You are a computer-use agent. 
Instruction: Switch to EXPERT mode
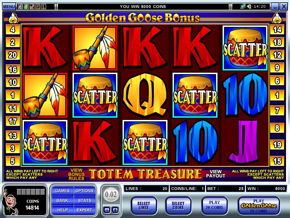pos(84,210)
